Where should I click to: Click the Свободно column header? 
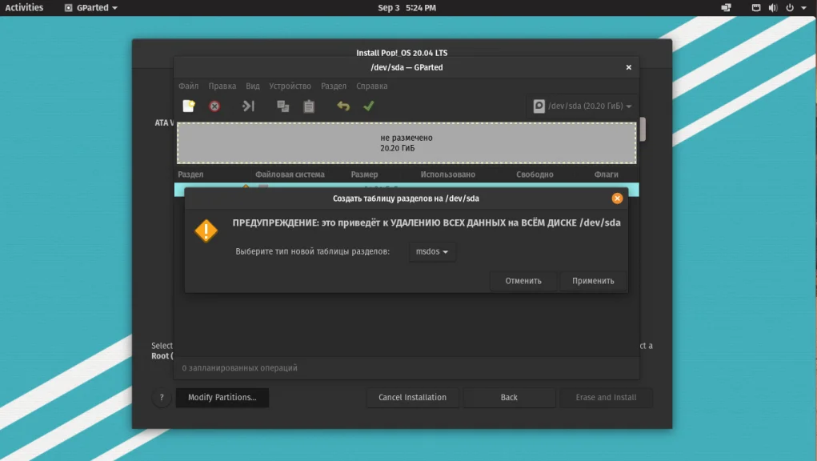535,174
